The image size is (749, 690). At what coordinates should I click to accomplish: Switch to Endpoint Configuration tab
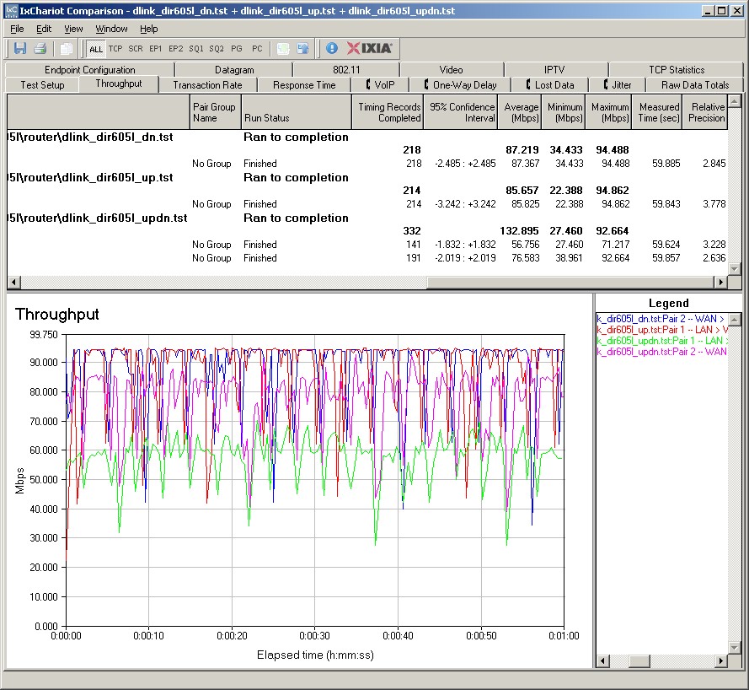(90, 70)
